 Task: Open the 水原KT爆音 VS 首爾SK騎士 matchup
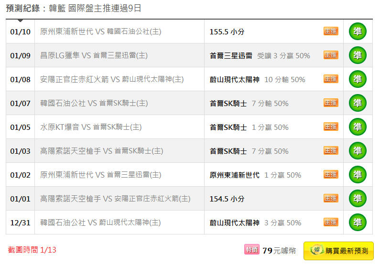click(x=91, y=127)
